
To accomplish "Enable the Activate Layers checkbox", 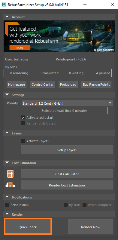I will pyautogui.click(x=23, y=141).
